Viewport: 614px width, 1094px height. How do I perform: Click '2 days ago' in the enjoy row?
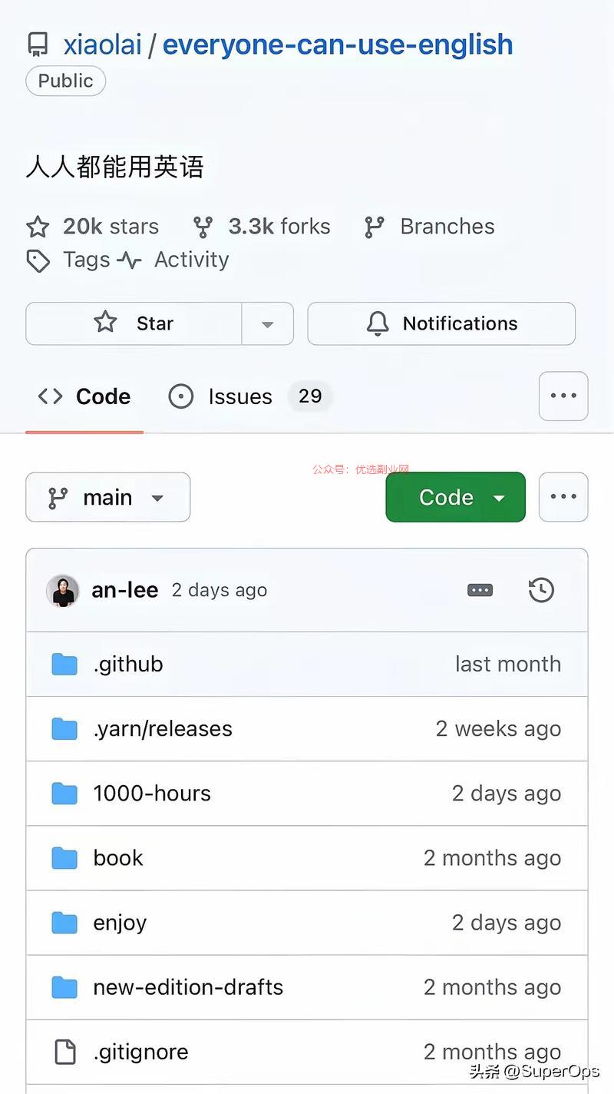click(507, 923)
